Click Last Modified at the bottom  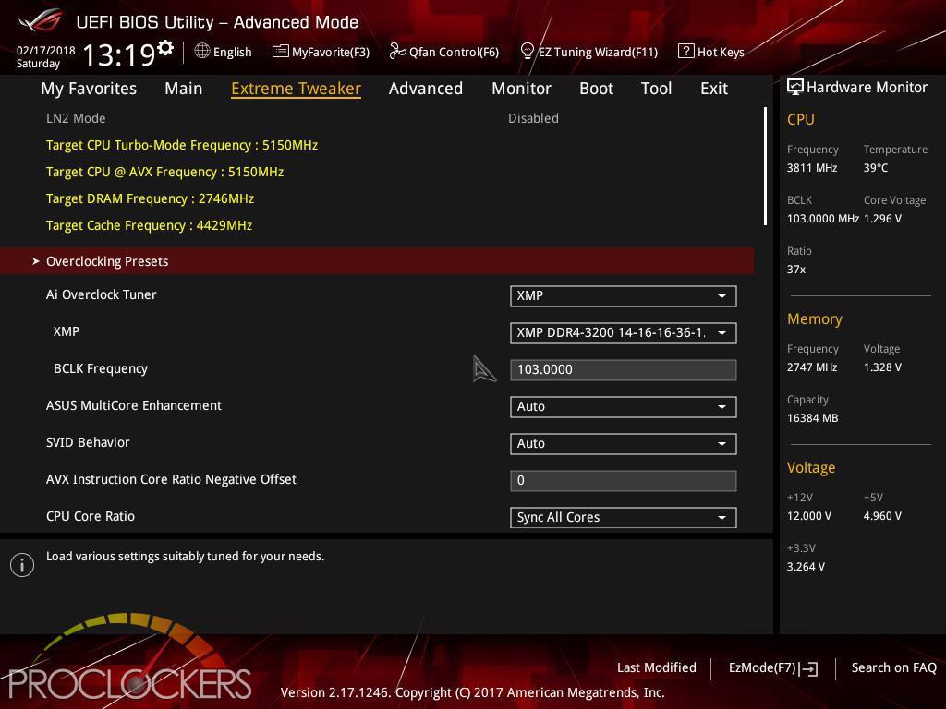point(657,667)
